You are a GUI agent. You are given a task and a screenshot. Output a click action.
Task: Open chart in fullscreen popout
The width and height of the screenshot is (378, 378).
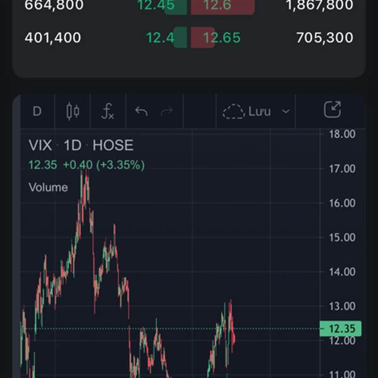click(x=333, y=110)
